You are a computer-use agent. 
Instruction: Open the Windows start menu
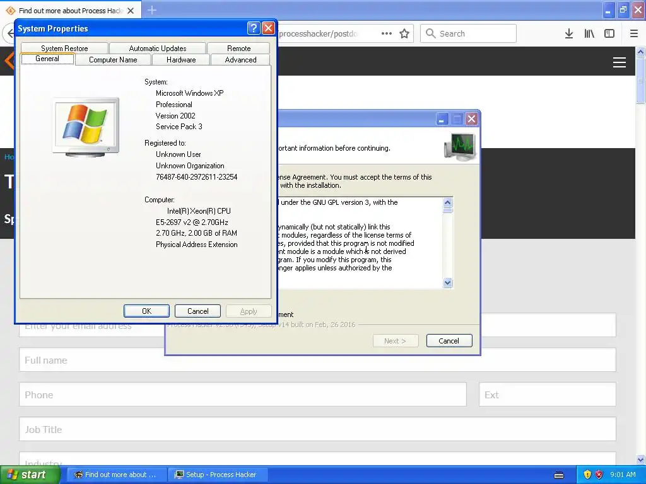click(30, 475)
